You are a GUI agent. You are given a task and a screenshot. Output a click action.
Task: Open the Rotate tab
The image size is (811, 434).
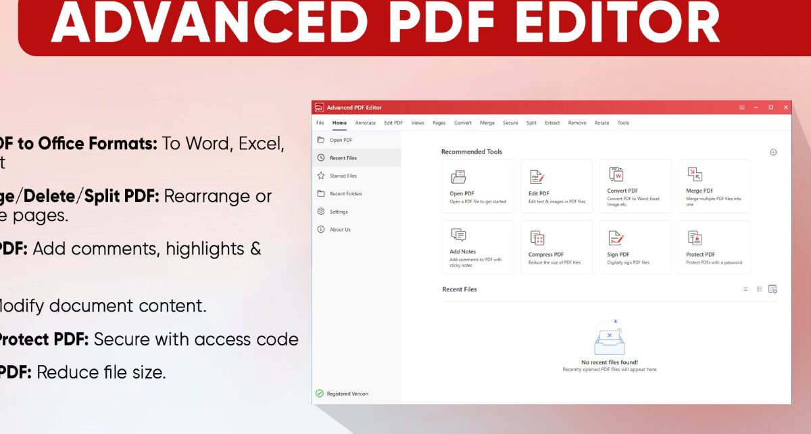[x=601, y=123]
